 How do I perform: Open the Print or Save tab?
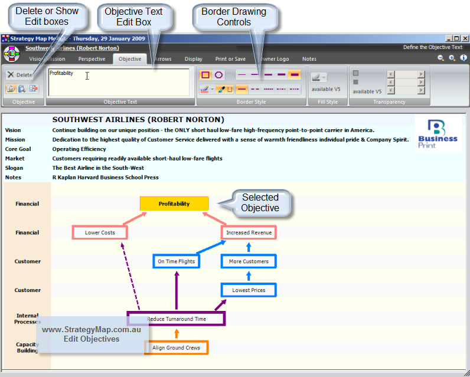pyautogui.click(x=230, y=59)
